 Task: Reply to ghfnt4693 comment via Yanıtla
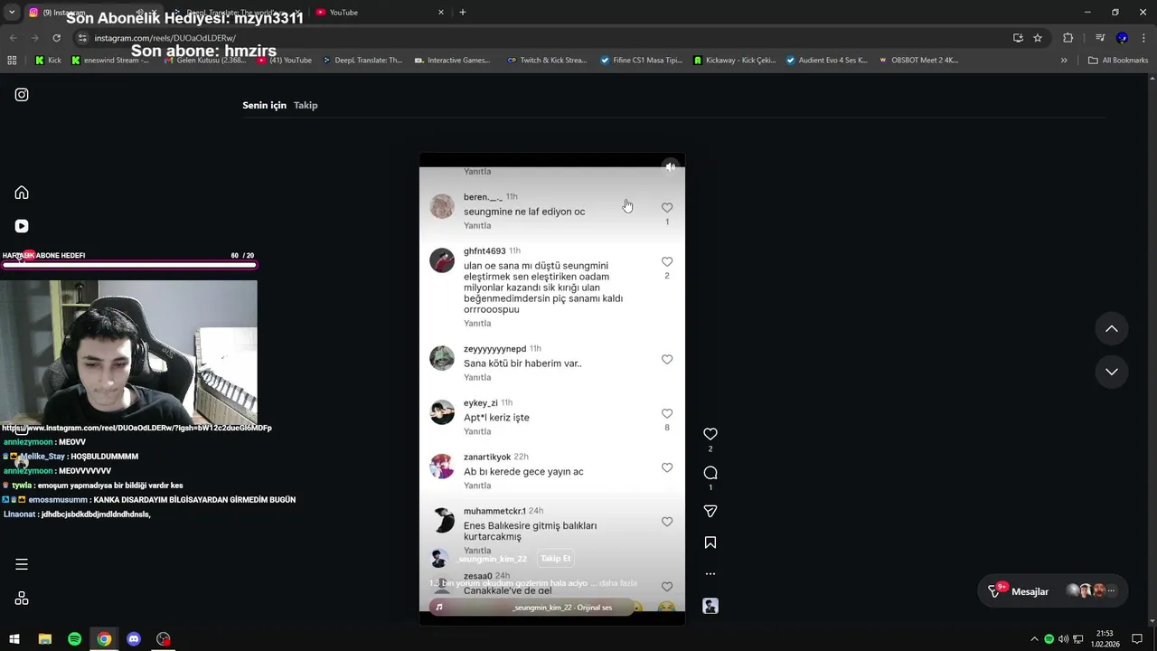coord(477,324)
